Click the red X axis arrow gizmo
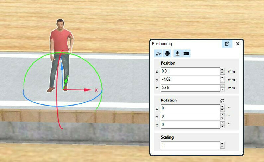The width and height of the screenshot is (264, 162). coord(88,90)
